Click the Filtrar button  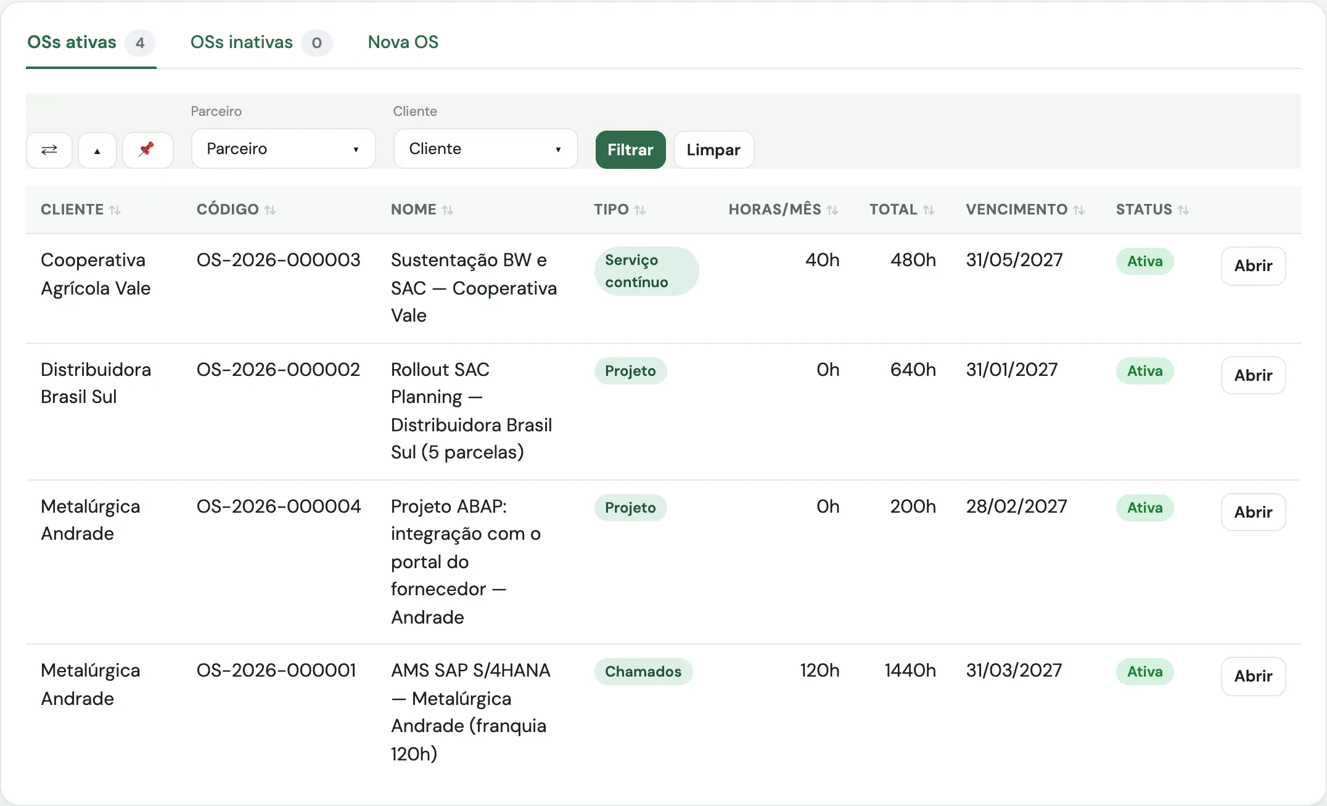pyautogui.click(x=630, y=150)
